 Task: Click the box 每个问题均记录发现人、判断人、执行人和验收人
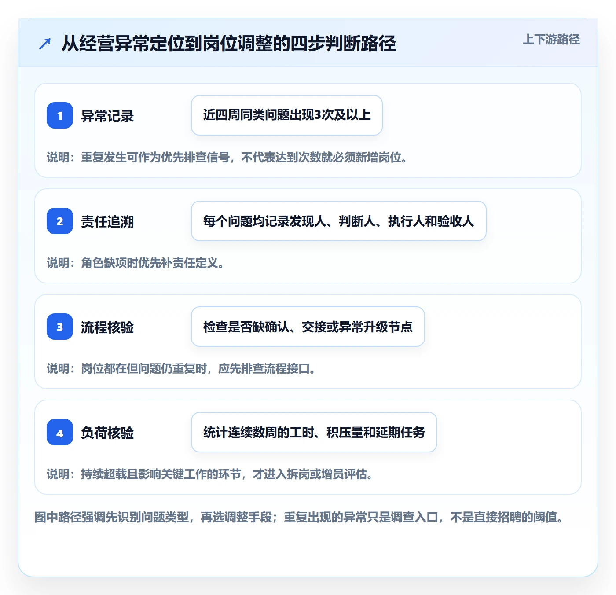tap(339, 221)
